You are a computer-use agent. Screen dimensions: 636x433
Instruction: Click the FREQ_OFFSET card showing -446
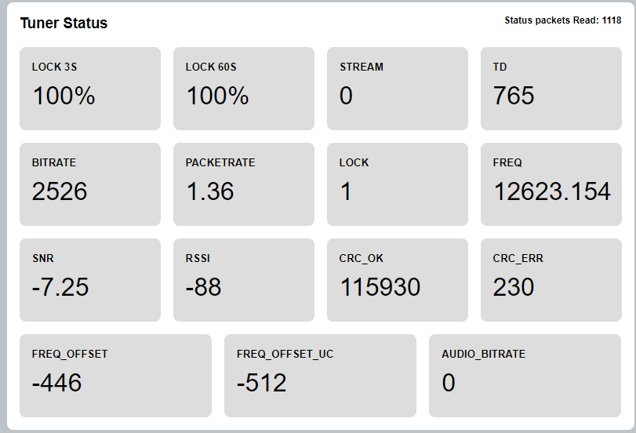[115, 375]
